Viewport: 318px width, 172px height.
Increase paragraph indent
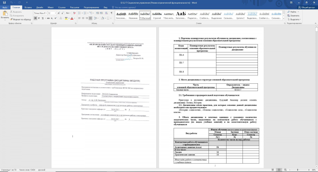pos(101,13)
